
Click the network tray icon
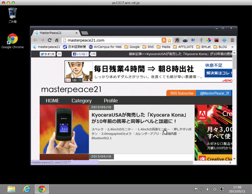pyautogui.click(x=202, y=189)
